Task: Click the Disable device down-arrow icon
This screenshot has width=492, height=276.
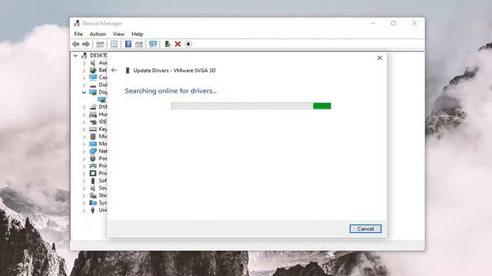Action: click(188, 44)
